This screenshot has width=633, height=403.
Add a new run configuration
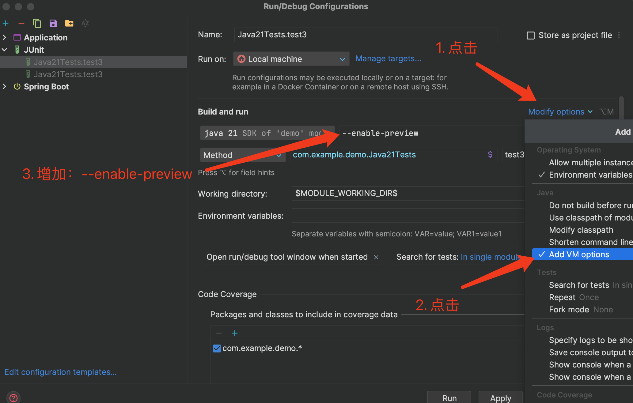coord(6,23)
